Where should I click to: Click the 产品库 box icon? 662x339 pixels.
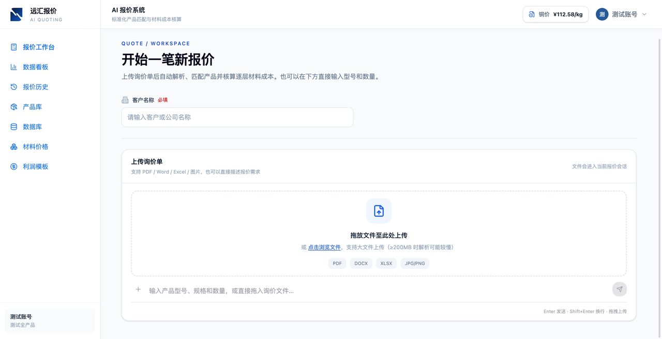click(x=14, y=107)
